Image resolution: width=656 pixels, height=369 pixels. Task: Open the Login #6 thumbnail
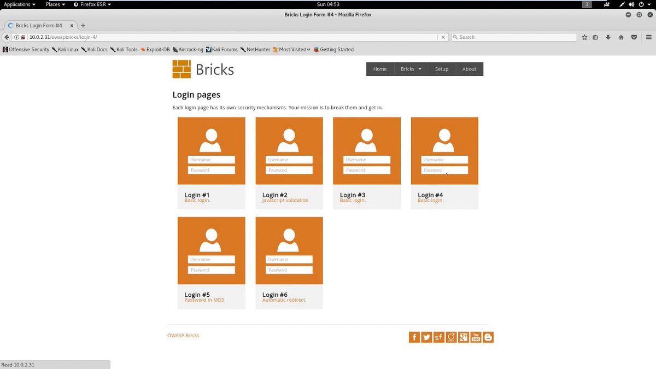[289, 250]
